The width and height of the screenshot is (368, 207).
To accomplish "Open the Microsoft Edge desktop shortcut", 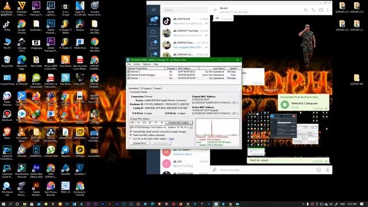I will coord(22,63).
